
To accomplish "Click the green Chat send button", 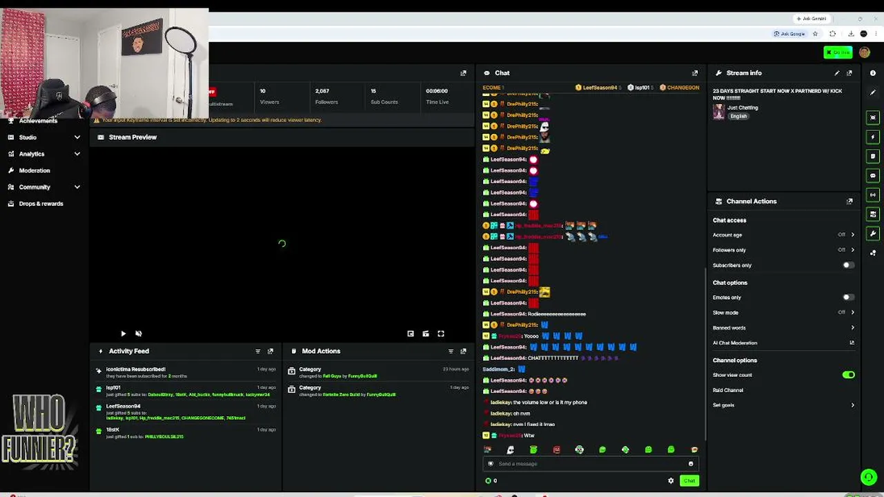I will [x=689, y=481].
